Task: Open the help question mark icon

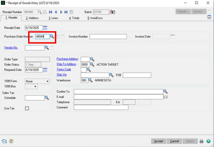Action: tap(207, 141)
